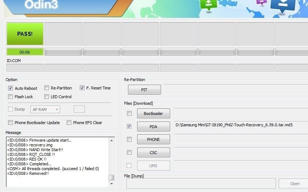Tick the checkbox beside the CSC button
The height and width of the screenshot is (192, 308).
pos(129,152)
